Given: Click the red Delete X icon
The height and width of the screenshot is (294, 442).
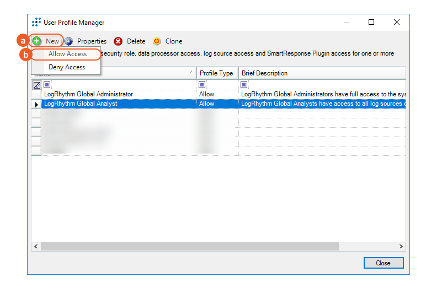Looking at the screenshot, I should [118, 41].
